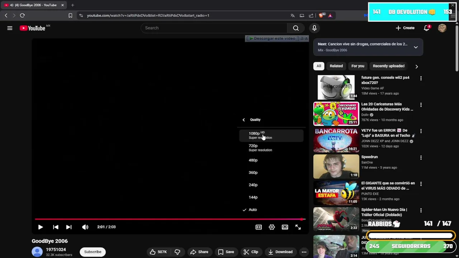
Task: Open the account avatar menu
Action: pyautogui.click(x=442, y=28)
